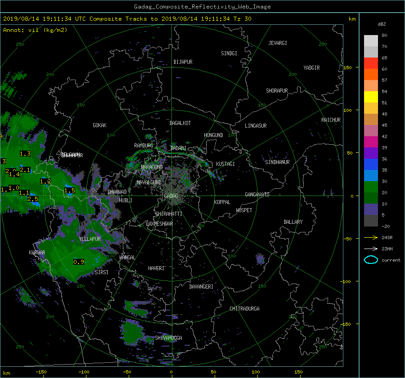
Task: Click the HUNGUND city label
Action: [213, 135]
